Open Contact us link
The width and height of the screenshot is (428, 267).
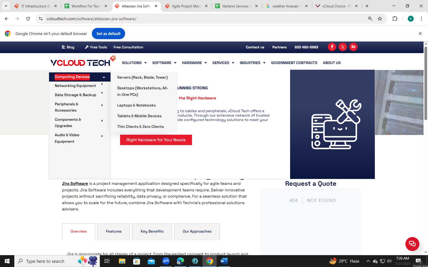pos(255,47)
